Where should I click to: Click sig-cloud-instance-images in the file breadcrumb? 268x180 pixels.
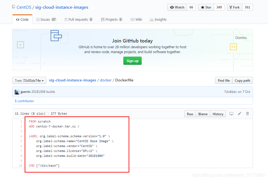pyautogui.click(x=73, y=80)
